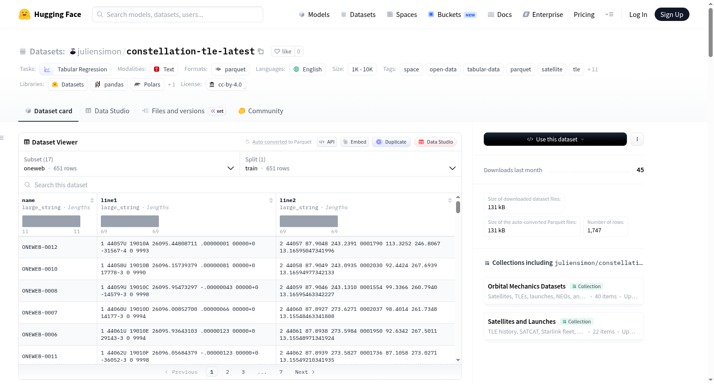Show the +1 more libraries
Screen dimensions: 714x384
tap(171, 84)
